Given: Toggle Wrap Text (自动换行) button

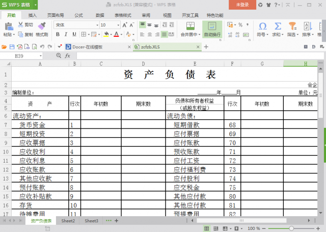Looking at the screenshot, I should point(212,27).
